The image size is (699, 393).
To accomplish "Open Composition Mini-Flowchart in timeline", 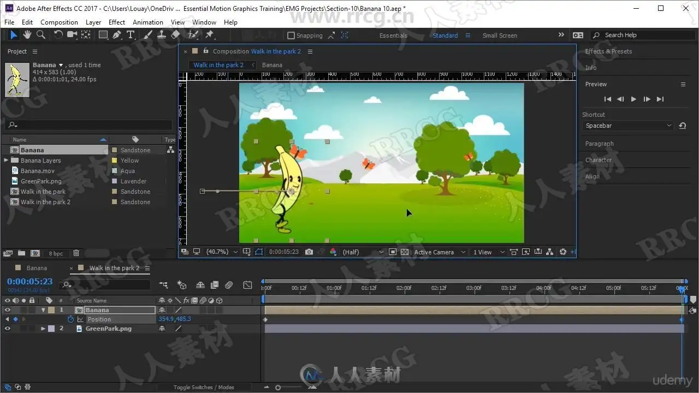I will tap(163, 285).
